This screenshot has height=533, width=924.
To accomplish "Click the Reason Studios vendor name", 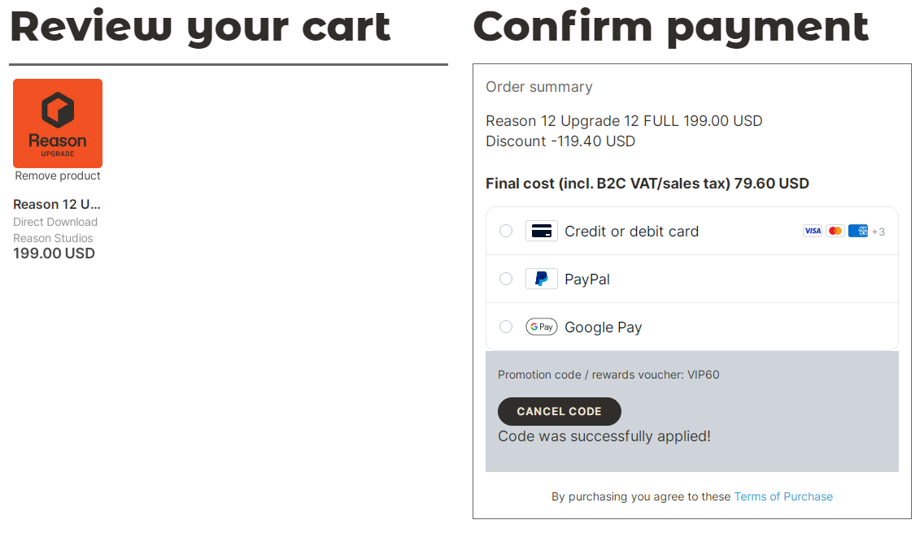I will pos(53,238).
